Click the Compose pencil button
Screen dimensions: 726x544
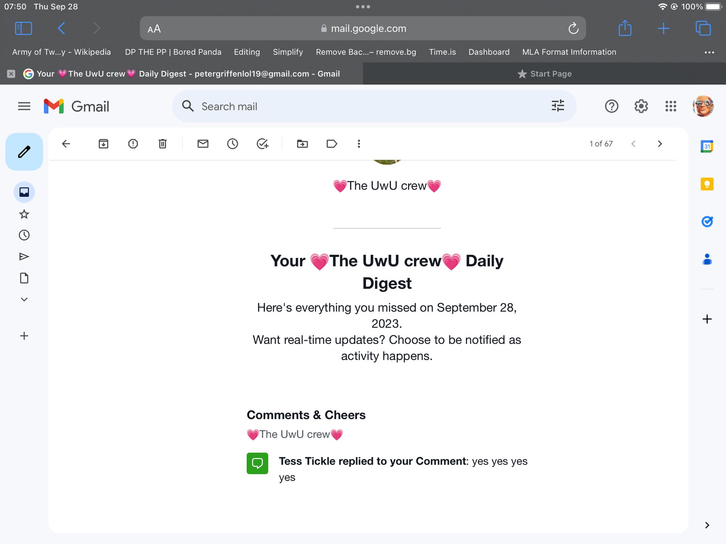point(24,152)
